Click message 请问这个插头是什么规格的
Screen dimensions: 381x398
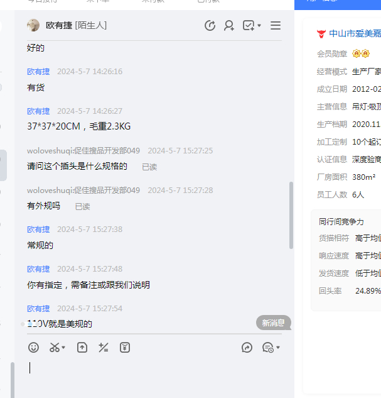point(77,166)
